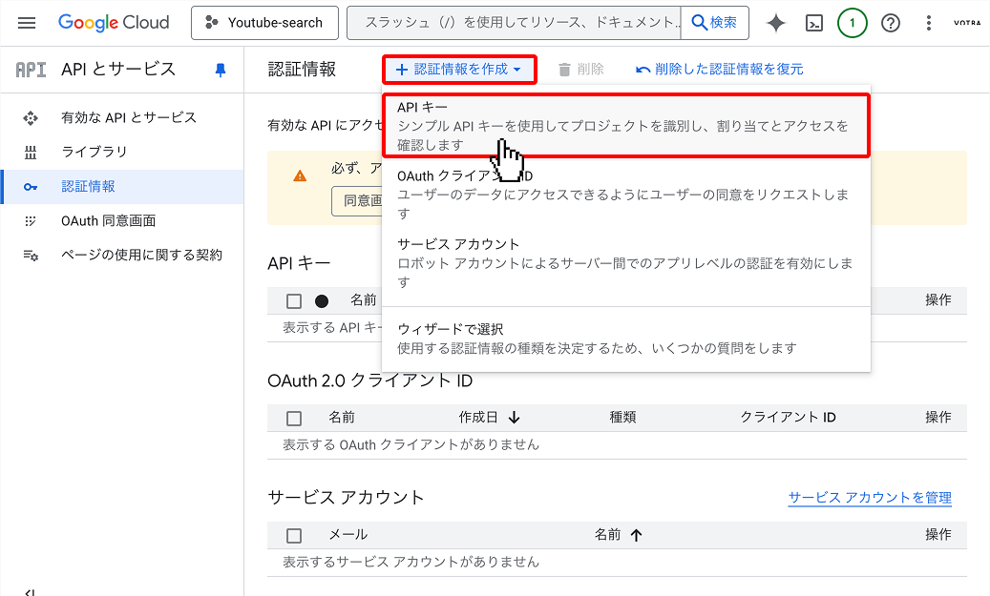This screenshot has height=596, width=990.
Task: Sort service accounts by 名前 ascending arrow
Action: (x=636, y=535)
